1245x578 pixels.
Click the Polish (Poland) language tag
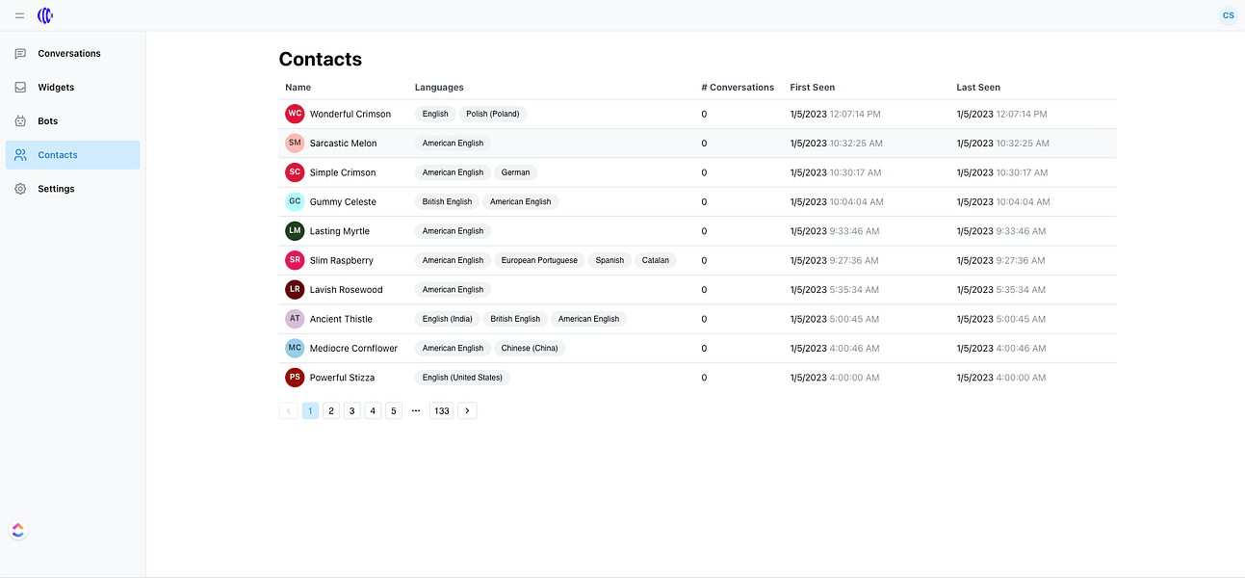492,114
